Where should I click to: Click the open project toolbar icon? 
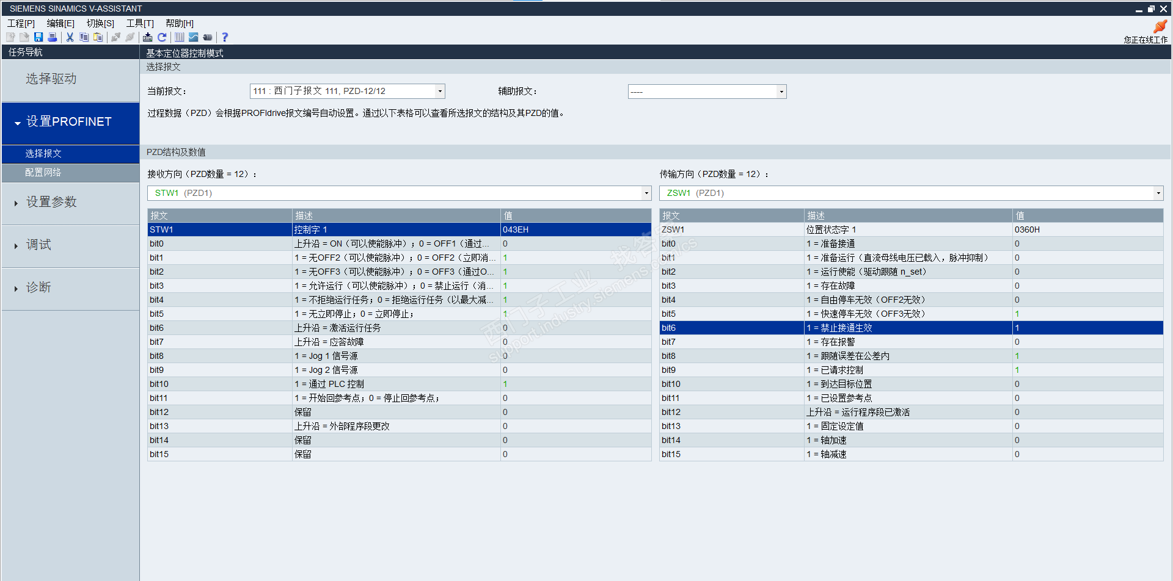tap(24, 37)
